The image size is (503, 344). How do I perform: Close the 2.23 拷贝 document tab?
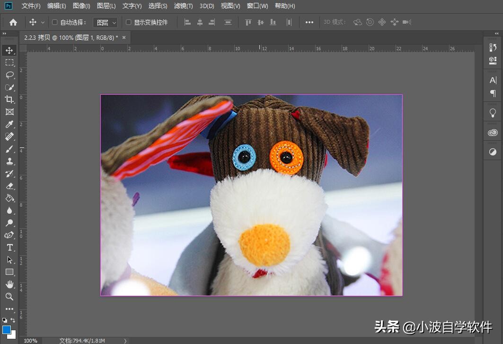124,37
